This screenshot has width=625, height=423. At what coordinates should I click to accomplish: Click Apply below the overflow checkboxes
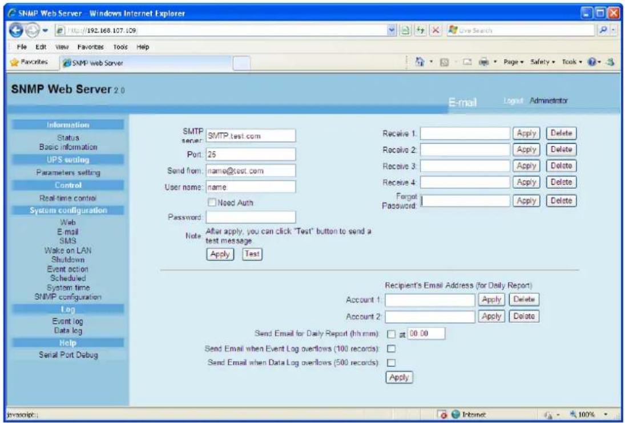[400, 377]
